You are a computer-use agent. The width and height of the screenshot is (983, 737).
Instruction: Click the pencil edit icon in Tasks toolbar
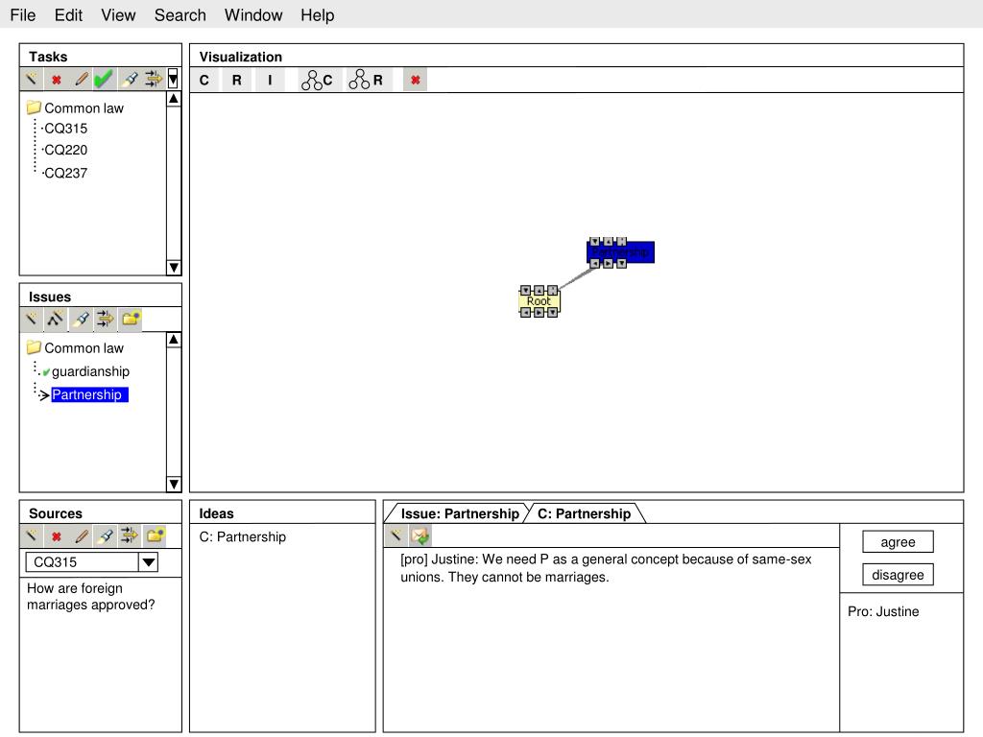(x=82, y=80)
